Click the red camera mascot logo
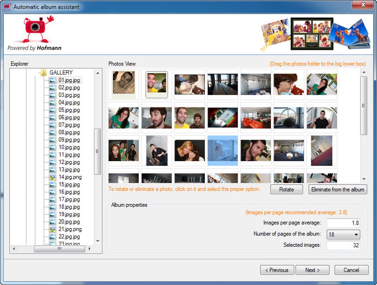 click(38, 29)
